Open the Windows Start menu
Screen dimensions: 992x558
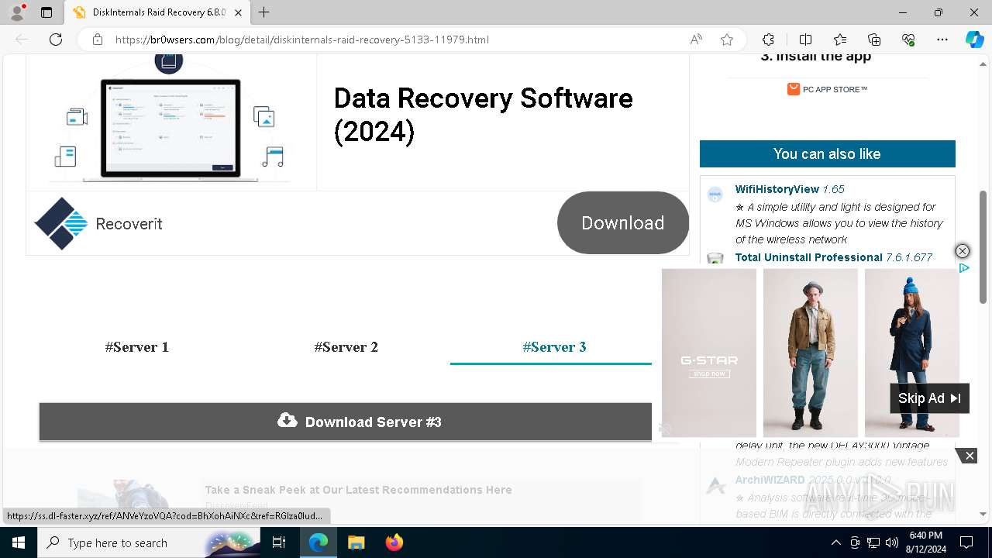18,542
